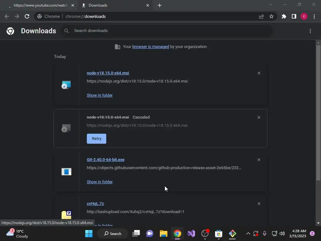Open Visual Studio from the taskbar
Image resolution: width=321 pixels, height=241 pixels.
[x=191, y=233]
